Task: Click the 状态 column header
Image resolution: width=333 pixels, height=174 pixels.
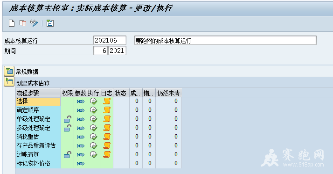Action: pyautogui.click(x=121, y=93)
